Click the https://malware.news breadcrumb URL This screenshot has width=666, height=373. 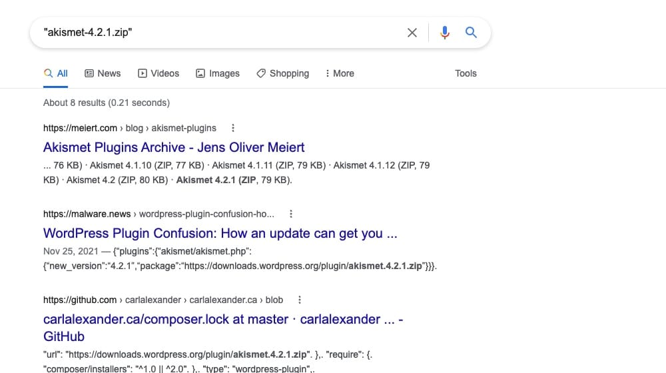87,214
